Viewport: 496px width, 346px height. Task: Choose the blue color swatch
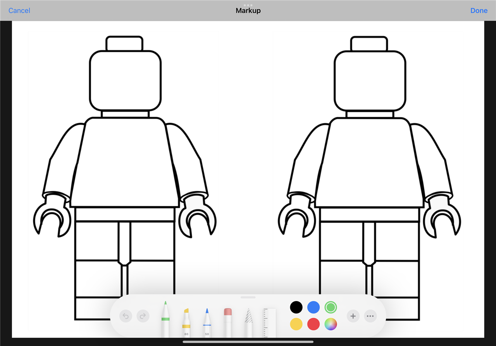pyautogui.click(x=313, y=308)
